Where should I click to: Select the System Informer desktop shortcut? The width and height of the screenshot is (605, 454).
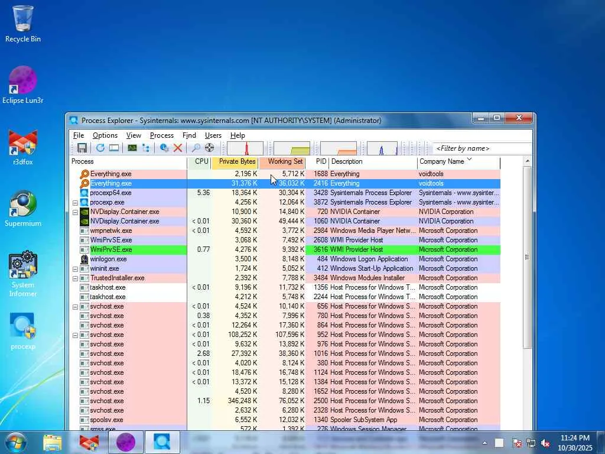(x=23, y=274)
